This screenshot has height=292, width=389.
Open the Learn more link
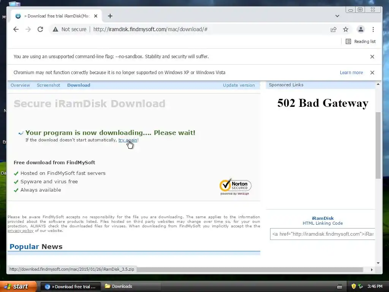[x=351, y=73]
